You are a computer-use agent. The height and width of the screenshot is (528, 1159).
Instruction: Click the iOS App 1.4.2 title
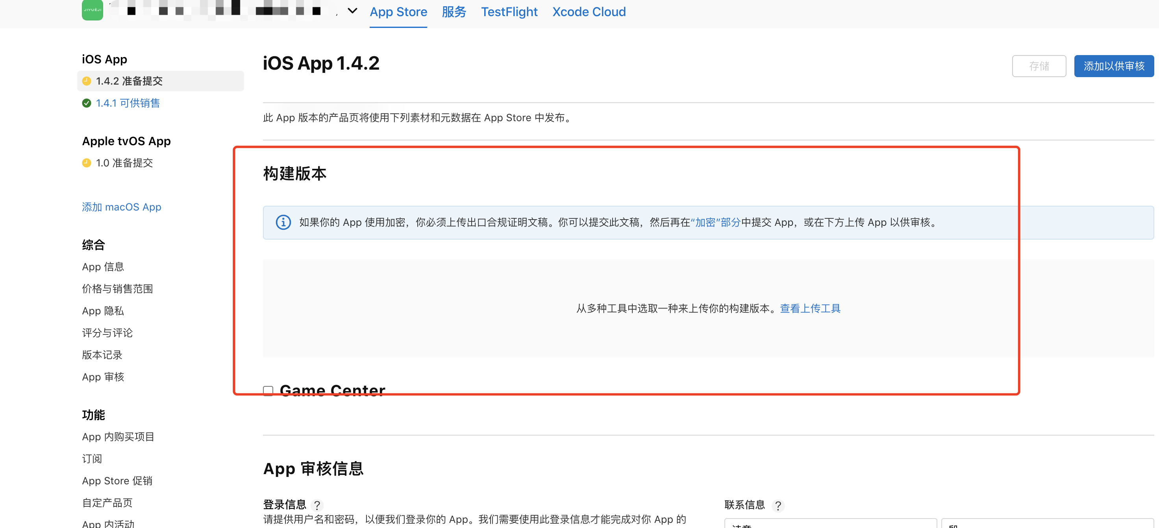pos(321,63)
